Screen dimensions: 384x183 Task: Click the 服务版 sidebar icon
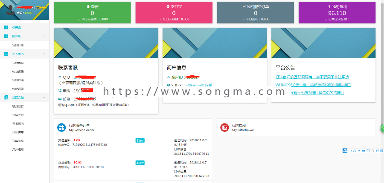(x=6, y=36)
